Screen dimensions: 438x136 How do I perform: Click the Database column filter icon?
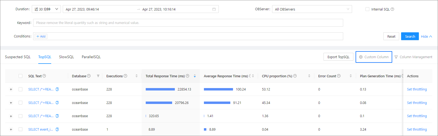pyautogui.click(x=98, y=76)
